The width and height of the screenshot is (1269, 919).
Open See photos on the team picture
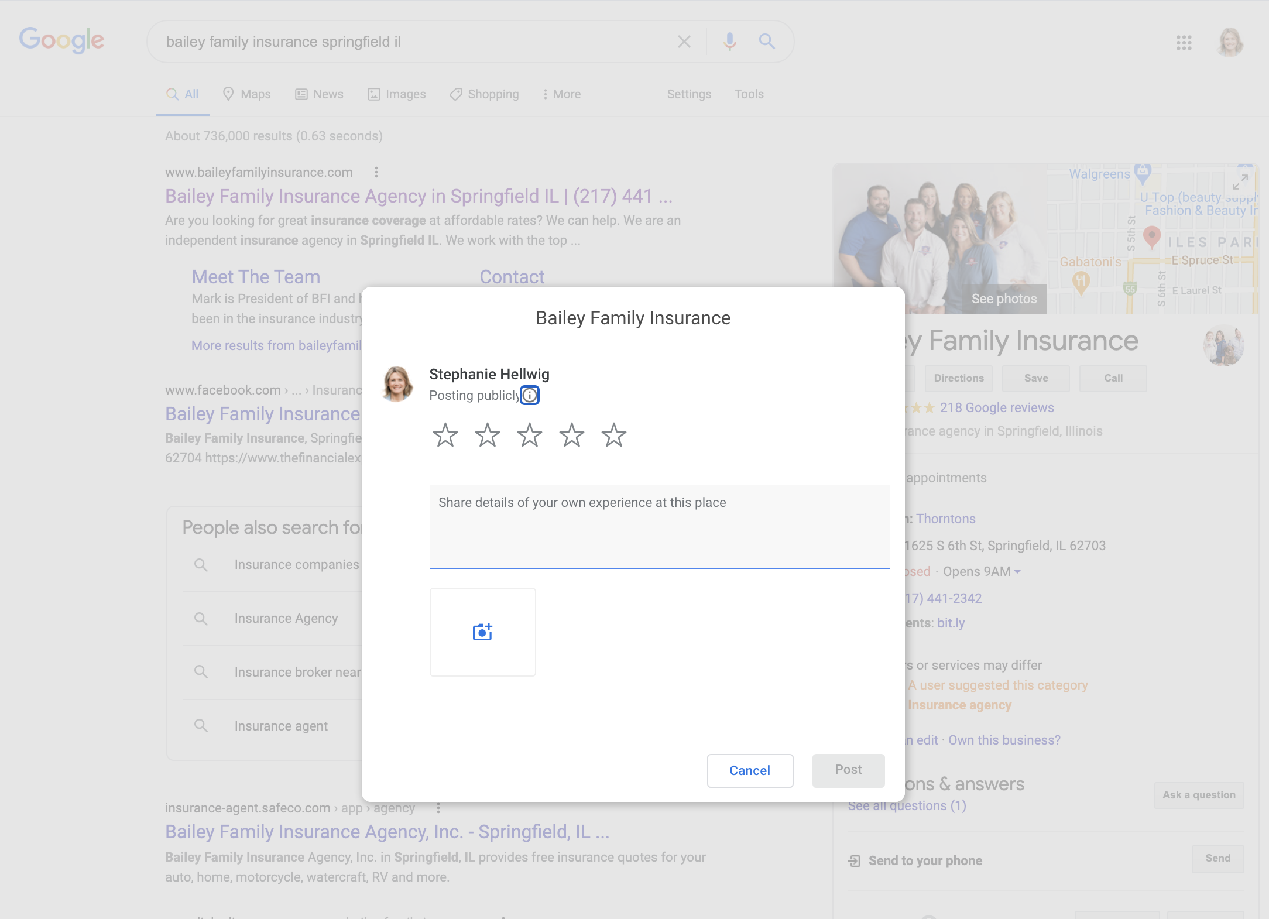[x=1004, y=299]
